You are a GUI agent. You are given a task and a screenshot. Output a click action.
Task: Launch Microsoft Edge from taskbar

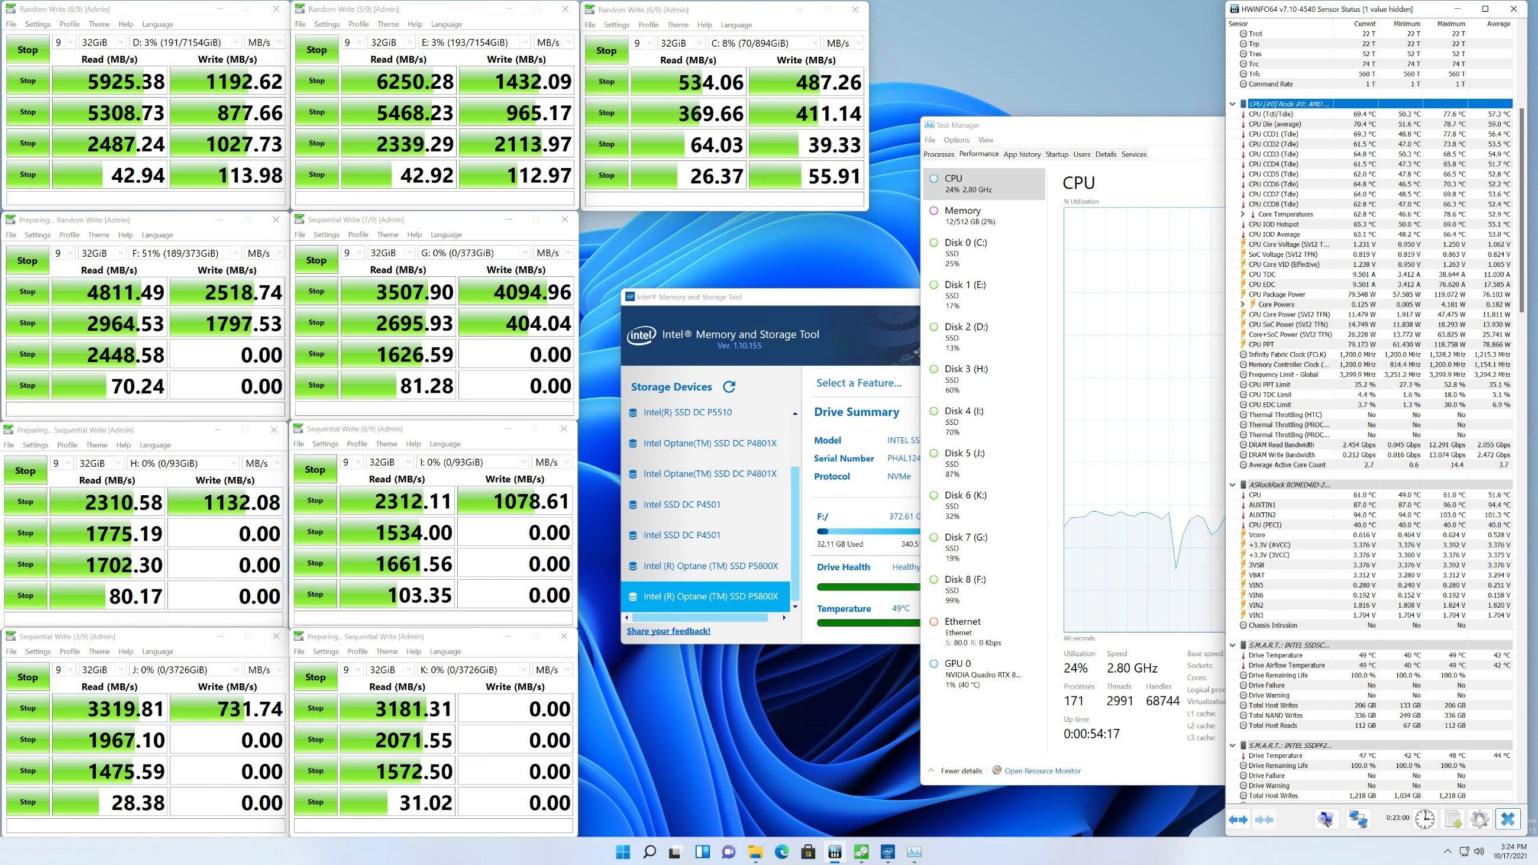pos(781,852)
